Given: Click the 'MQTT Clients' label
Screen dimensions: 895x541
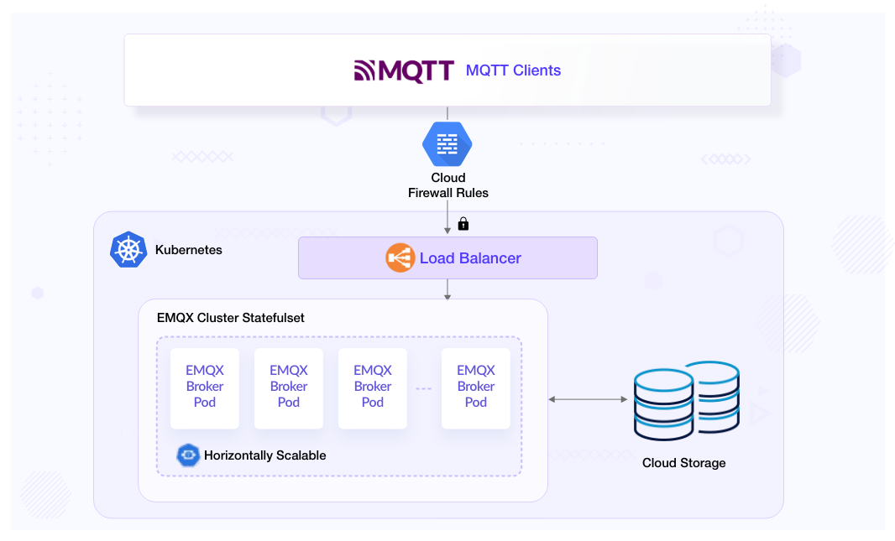Looking at the screenshot, I should 513,70.
